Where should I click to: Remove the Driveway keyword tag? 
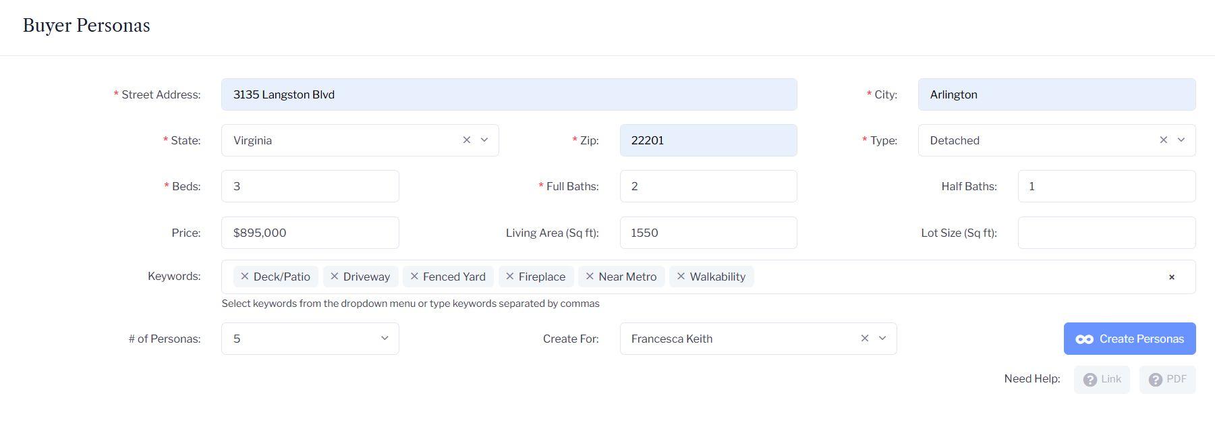pyautogui.click(x=335, y=277)
